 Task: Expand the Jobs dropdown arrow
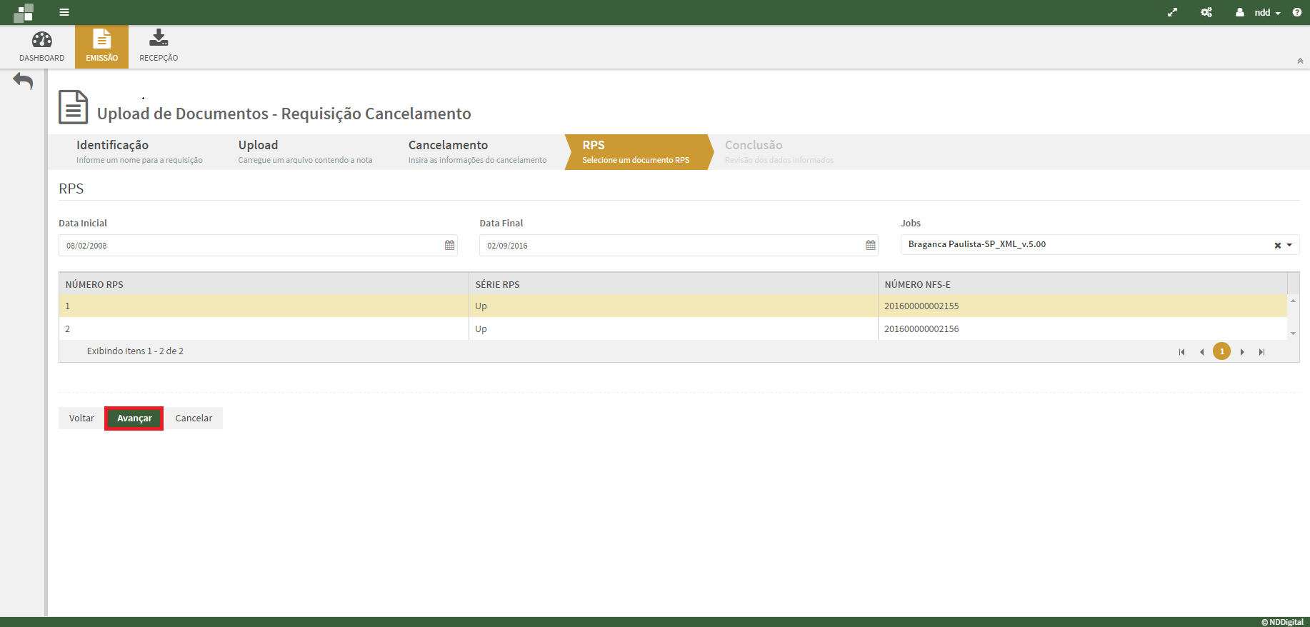point(1289,245)
